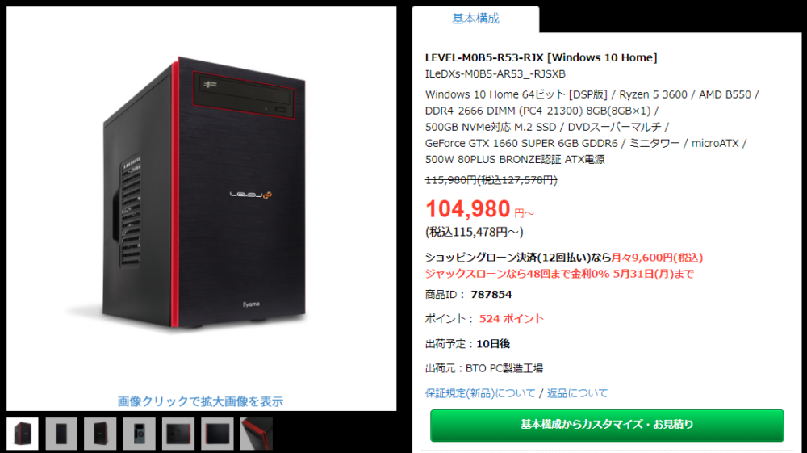This screenshot has height=453, width=807.
Task: Click green 基本構成からカスタマイズ・お見積り button
Action: pos(607,426)
